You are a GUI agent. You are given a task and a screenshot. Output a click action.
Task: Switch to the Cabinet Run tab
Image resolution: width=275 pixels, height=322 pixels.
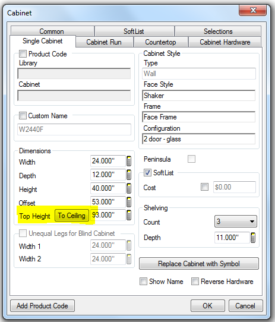point(104,42)
